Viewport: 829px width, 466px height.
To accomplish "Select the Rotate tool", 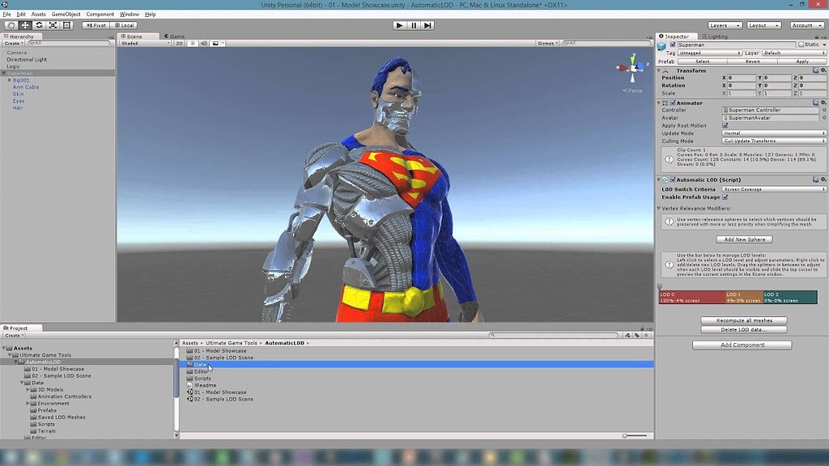I will (x=38, y=25).
